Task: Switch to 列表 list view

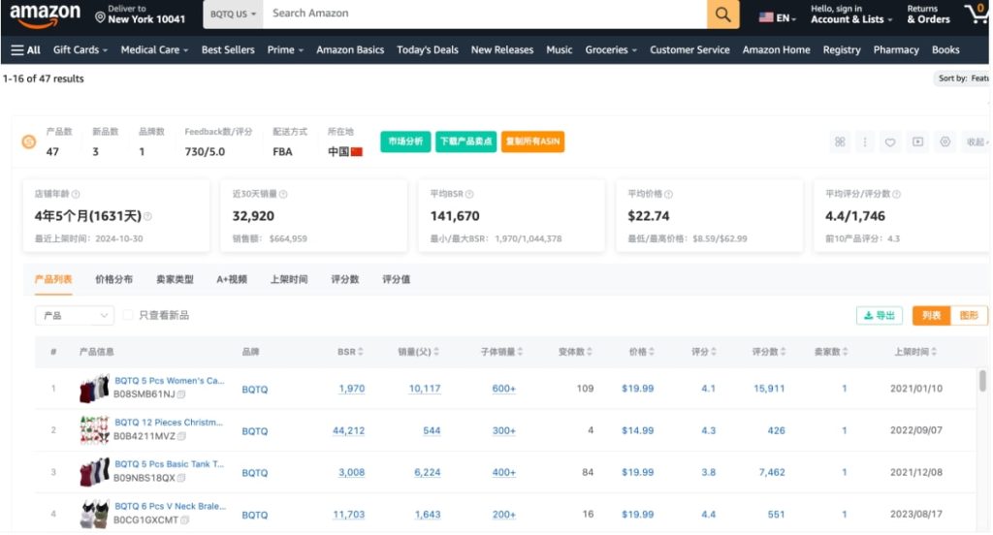Action: (931, 315)
